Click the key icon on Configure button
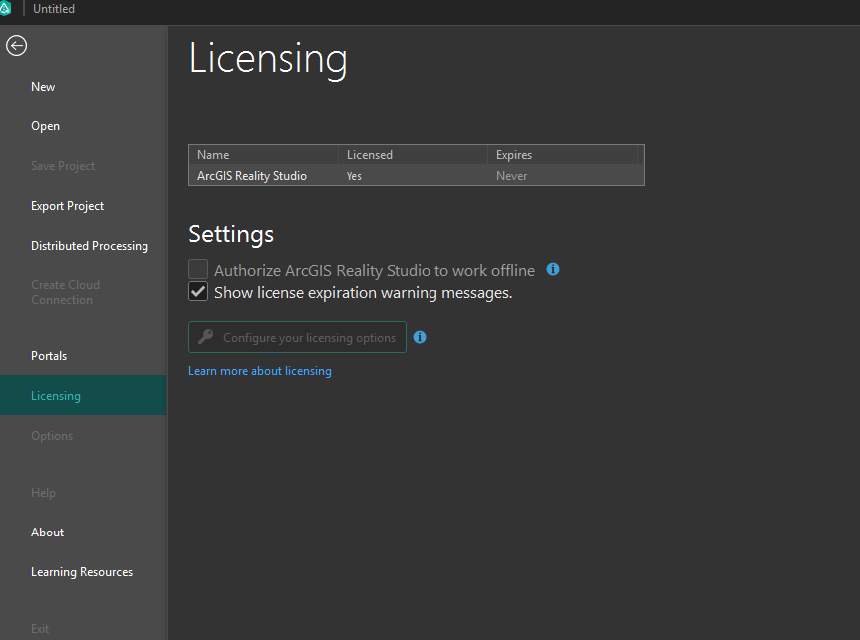This screenshot has width=860, height=640. 206,337
